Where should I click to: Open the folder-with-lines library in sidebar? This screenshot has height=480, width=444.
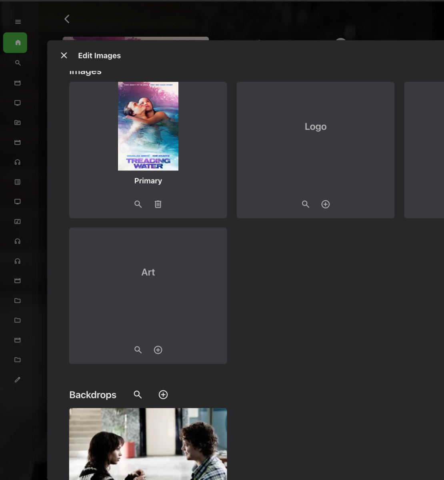tap(18, 123)
